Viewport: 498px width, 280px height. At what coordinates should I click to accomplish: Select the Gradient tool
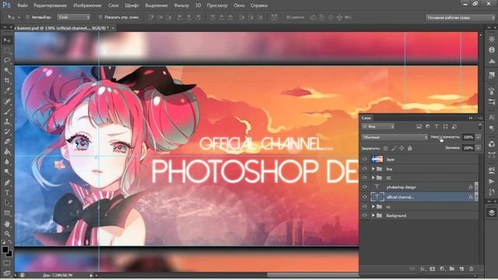click(x=7, y=152)
